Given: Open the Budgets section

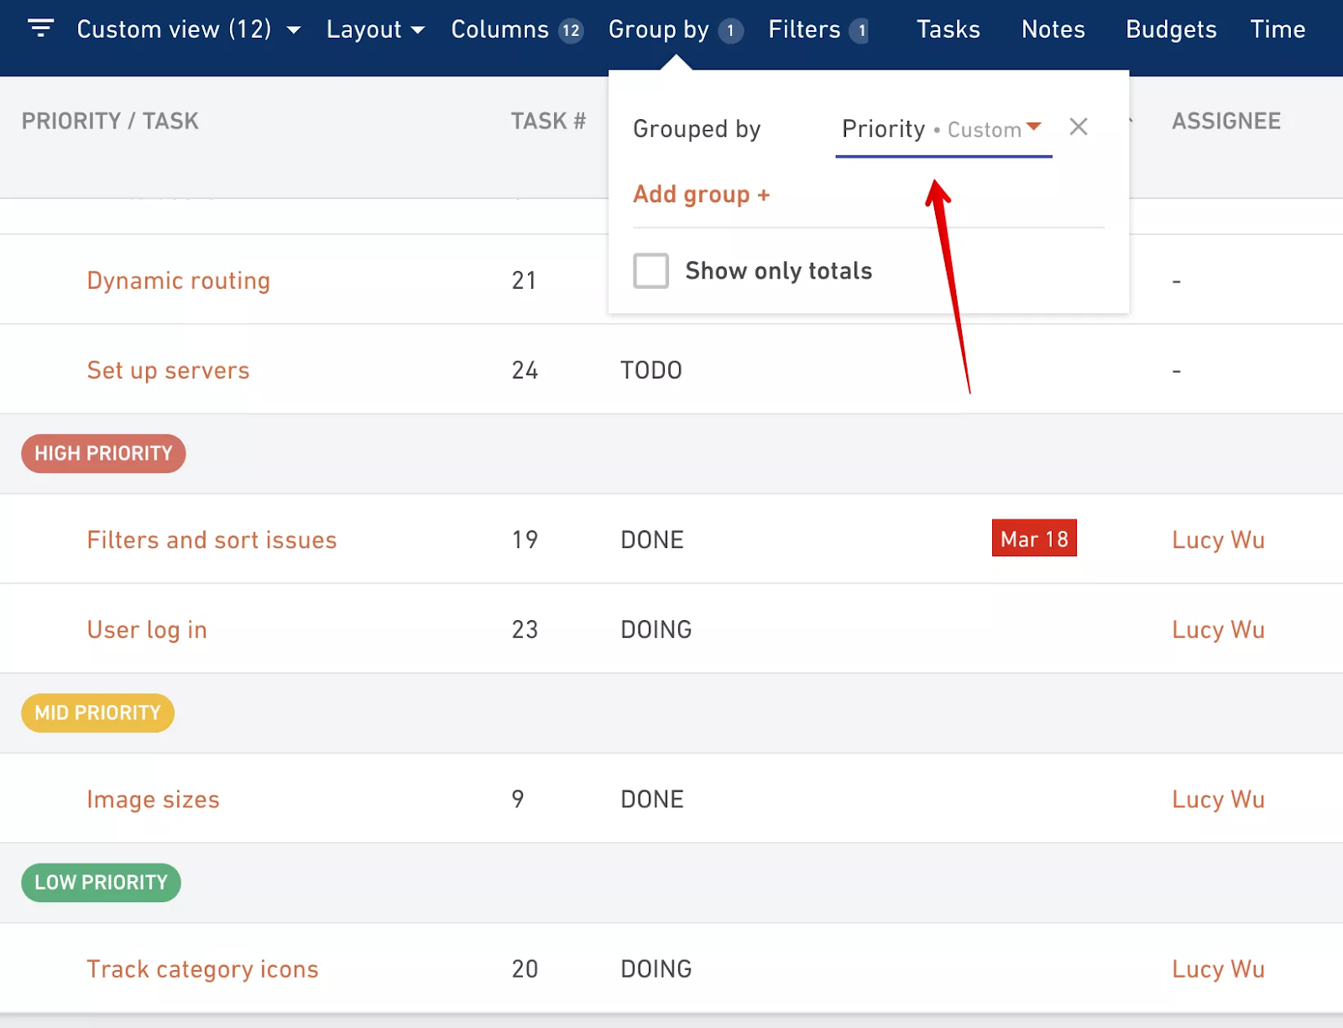Looking at the screenshot, I should 1170,29.
